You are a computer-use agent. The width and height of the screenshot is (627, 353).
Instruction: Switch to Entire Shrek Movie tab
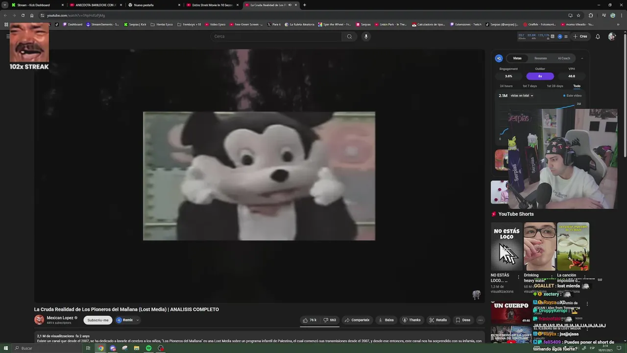212,5
